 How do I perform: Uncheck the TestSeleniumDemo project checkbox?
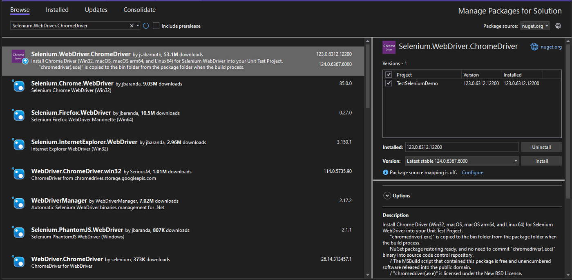pyautogui.click(x=389, y=83)
